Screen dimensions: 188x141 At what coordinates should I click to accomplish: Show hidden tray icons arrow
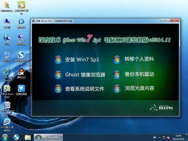pos(160,137)
